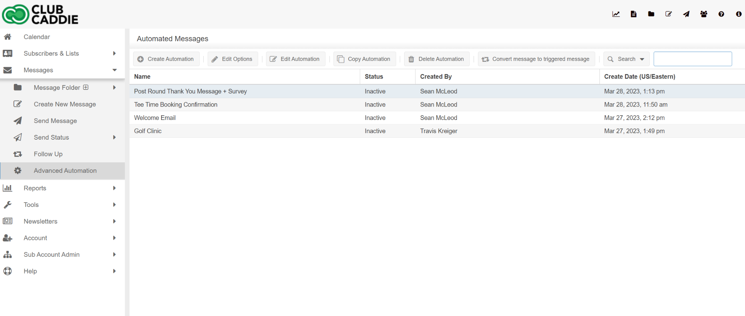The image size is (745, 316).
Task: Open Advanced Automation in sidebar
Action: click(x=65, y=171)
